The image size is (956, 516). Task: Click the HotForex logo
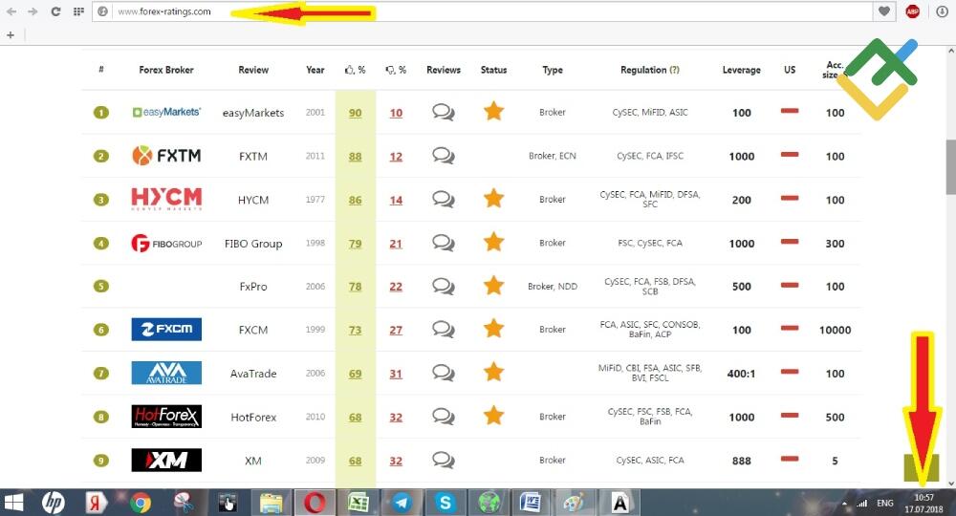(x=166, y=417)
